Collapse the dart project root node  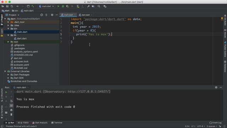(5, 19)
